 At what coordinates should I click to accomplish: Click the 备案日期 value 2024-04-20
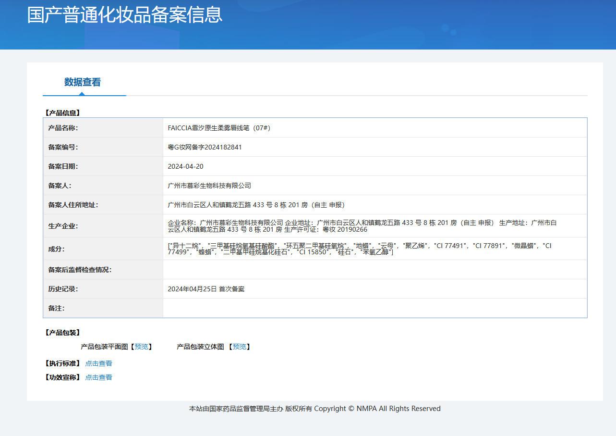pyautogui.click(x=185, y=166)
